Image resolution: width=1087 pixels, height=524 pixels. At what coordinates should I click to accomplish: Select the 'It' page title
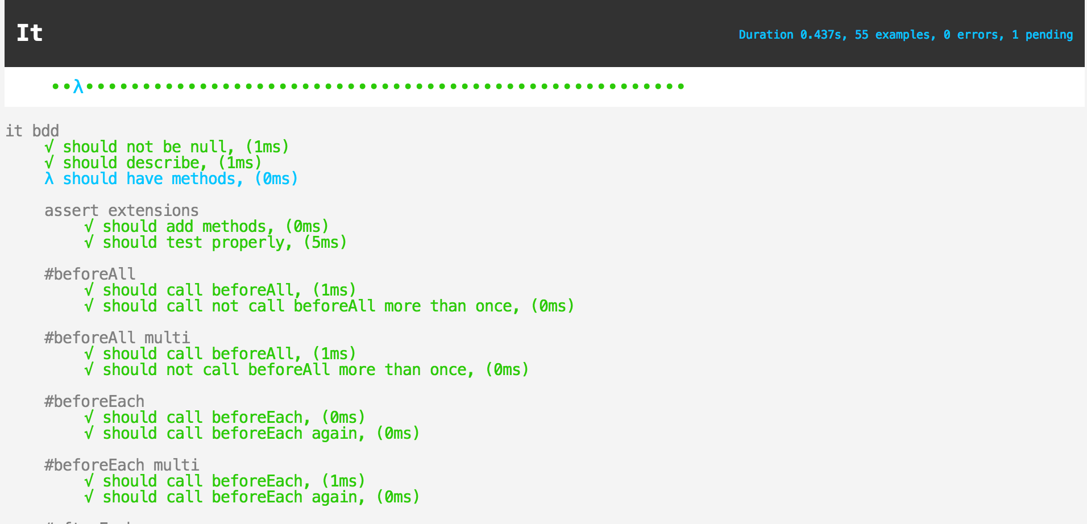30,33
